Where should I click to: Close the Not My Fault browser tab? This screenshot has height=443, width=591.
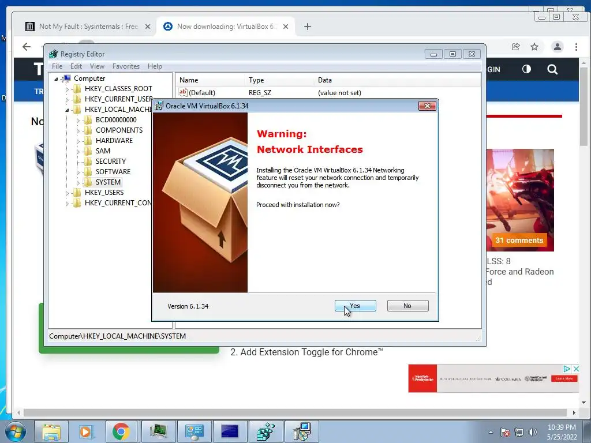click(x=148, y=27)
